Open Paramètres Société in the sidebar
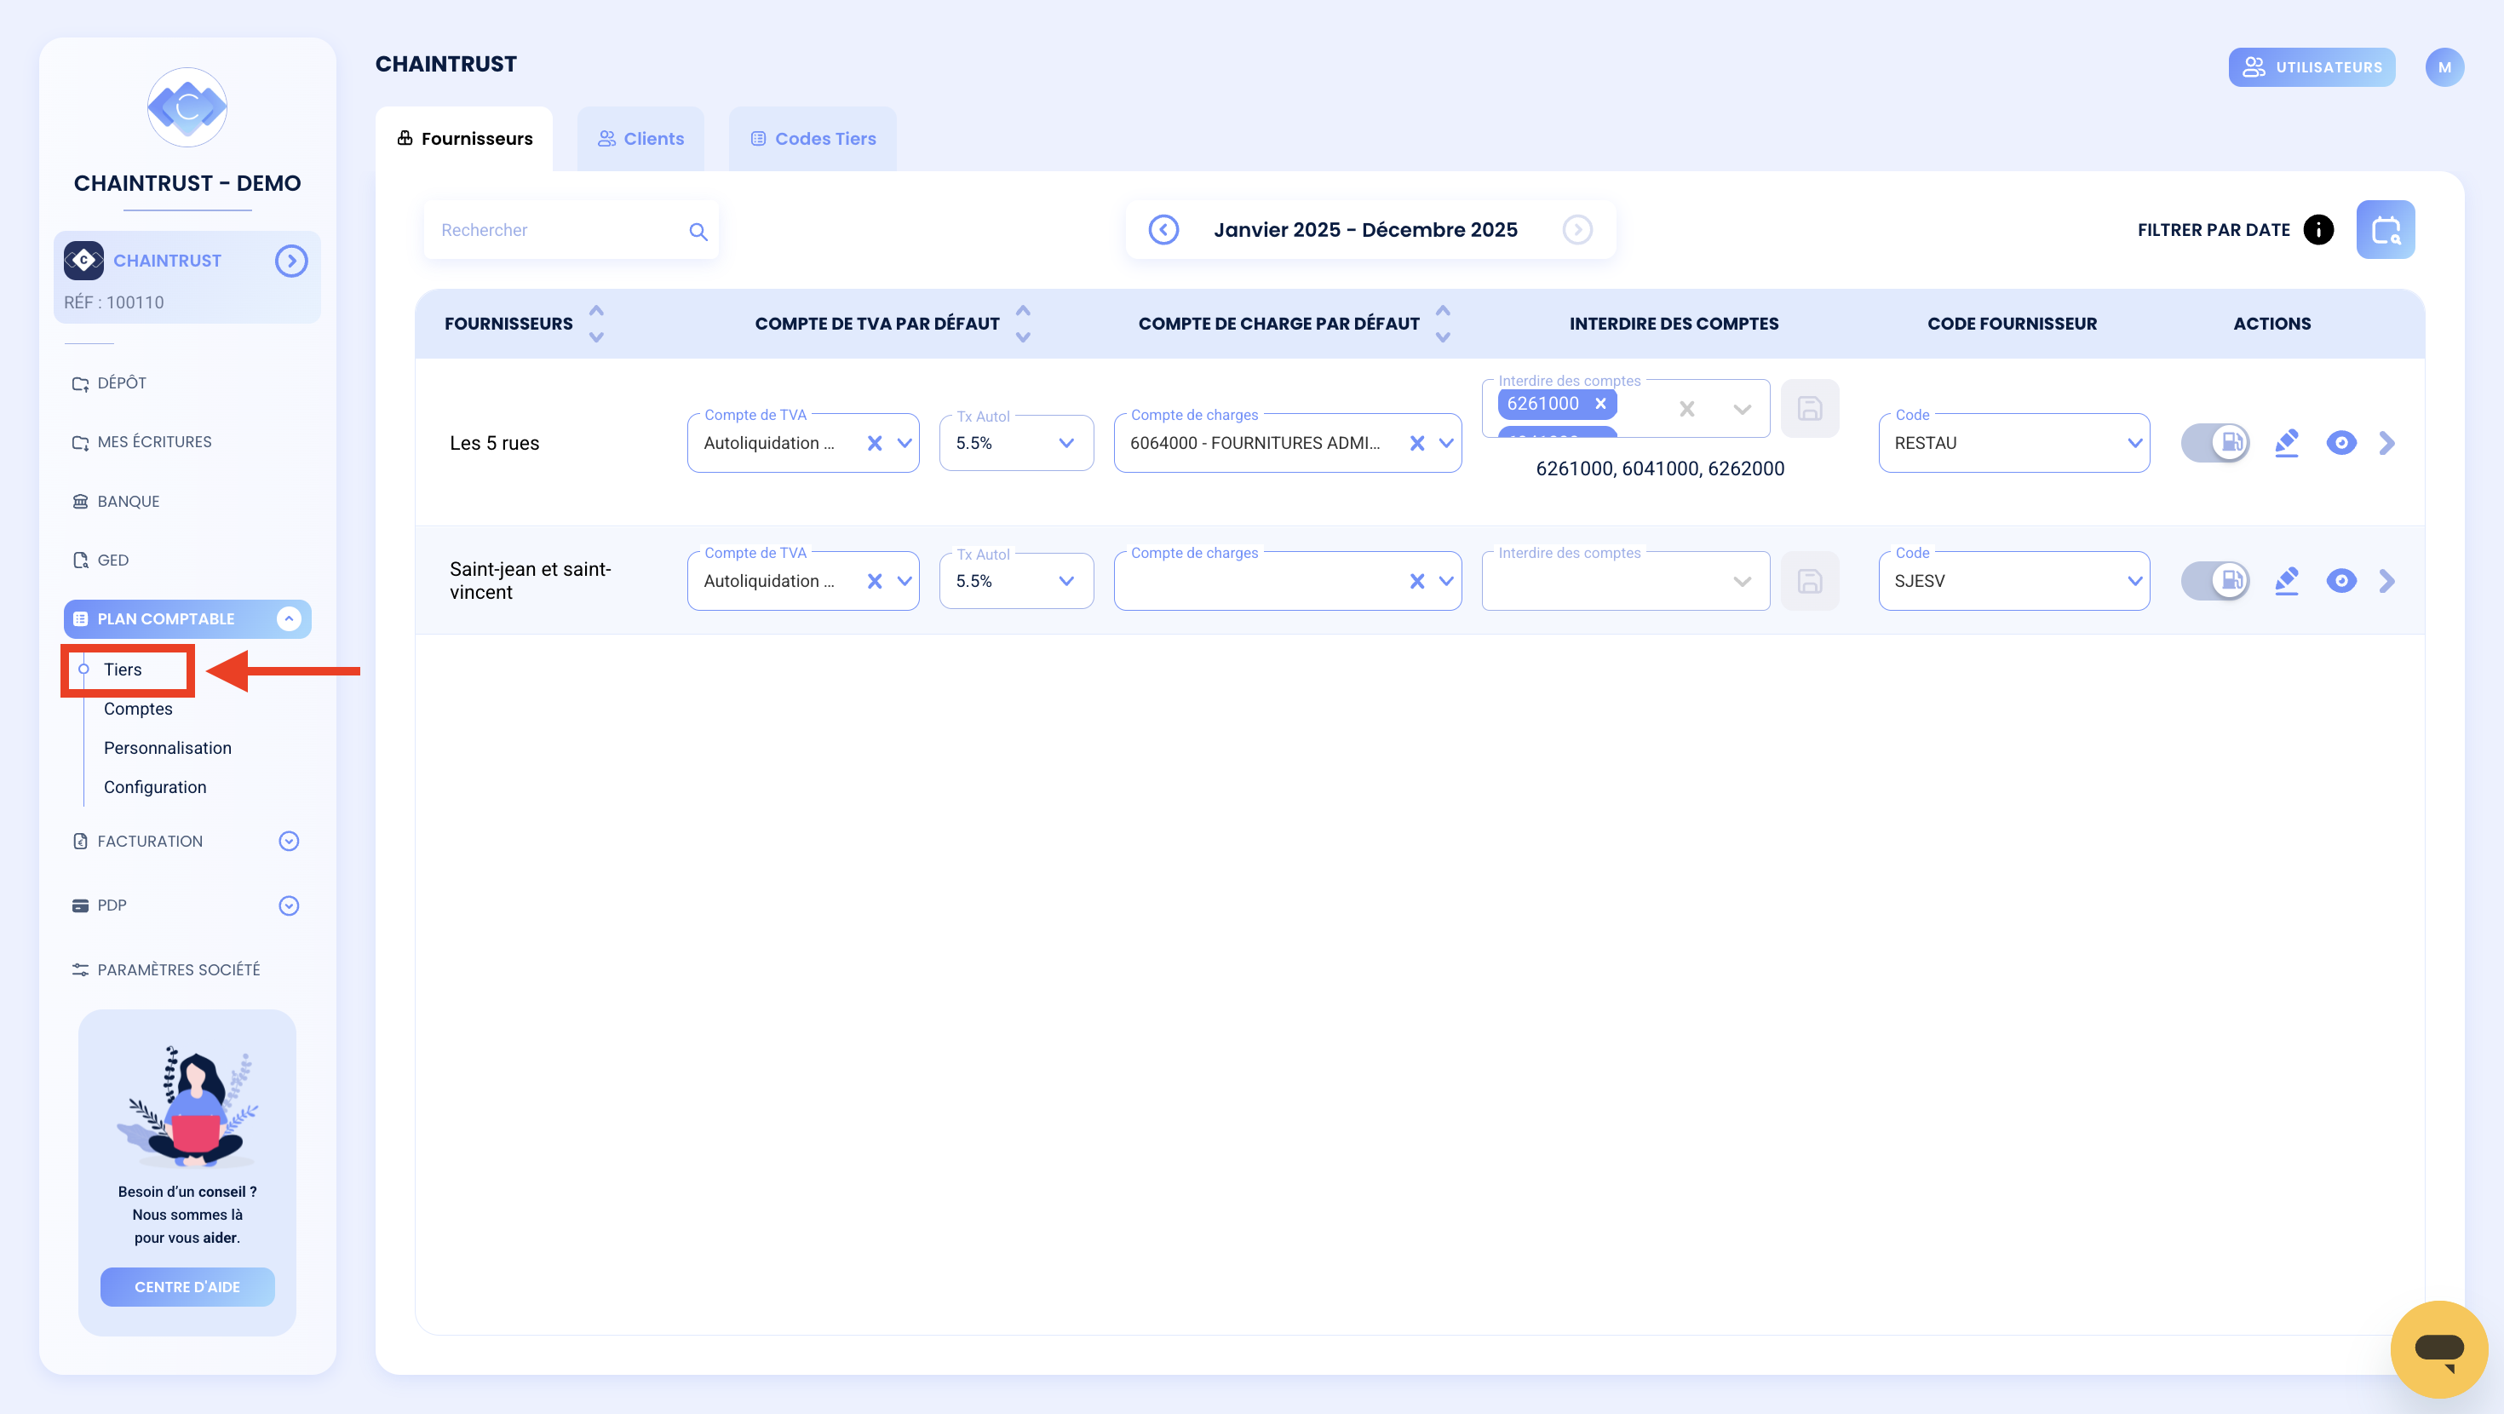The image size is (2504, 1414). [x=166, y=969]
